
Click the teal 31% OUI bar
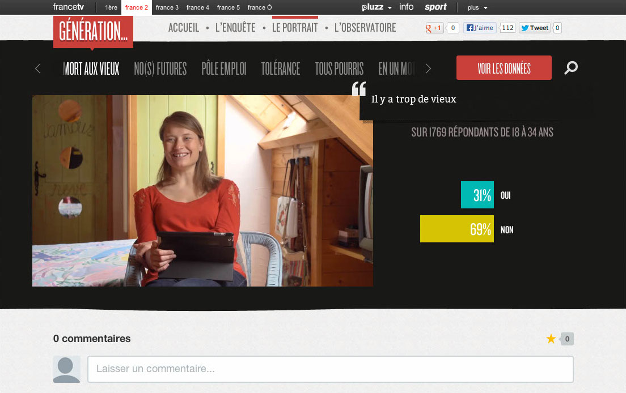point(477,195)
